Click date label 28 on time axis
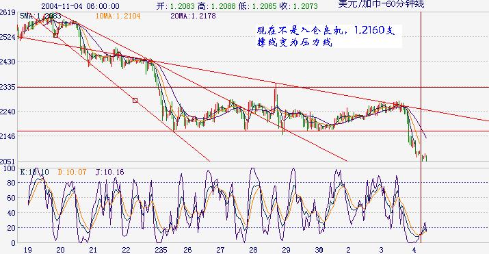Screen dimensions: 489x254 [x=253, y=250]
